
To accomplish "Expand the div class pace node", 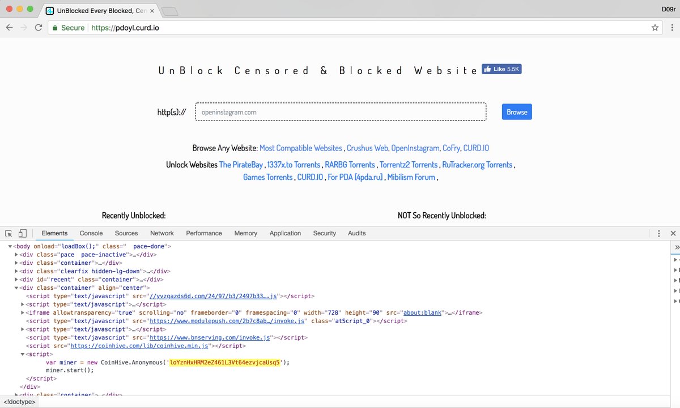I will 16,255.
